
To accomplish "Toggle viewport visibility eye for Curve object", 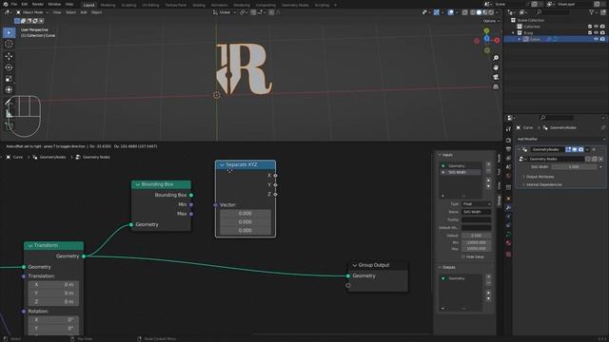I will point(596,39).
